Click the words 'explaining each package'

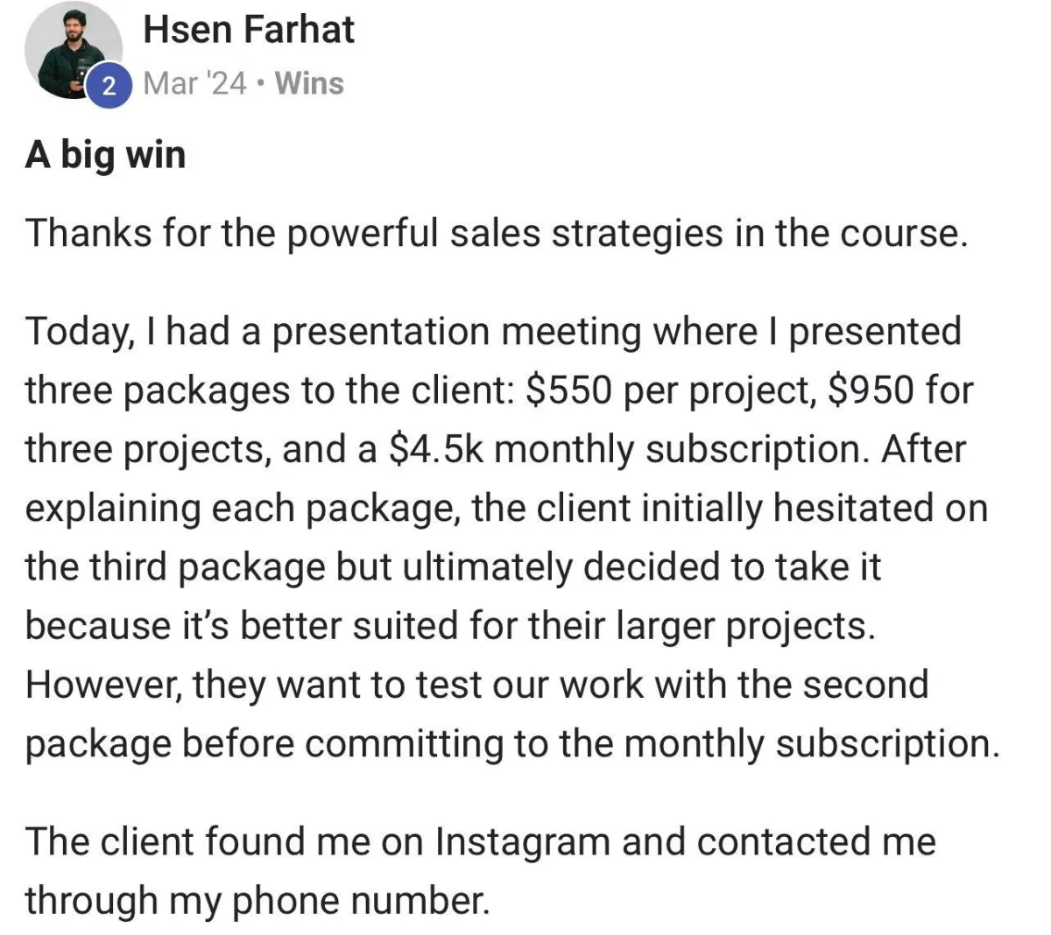pos(243,509)
